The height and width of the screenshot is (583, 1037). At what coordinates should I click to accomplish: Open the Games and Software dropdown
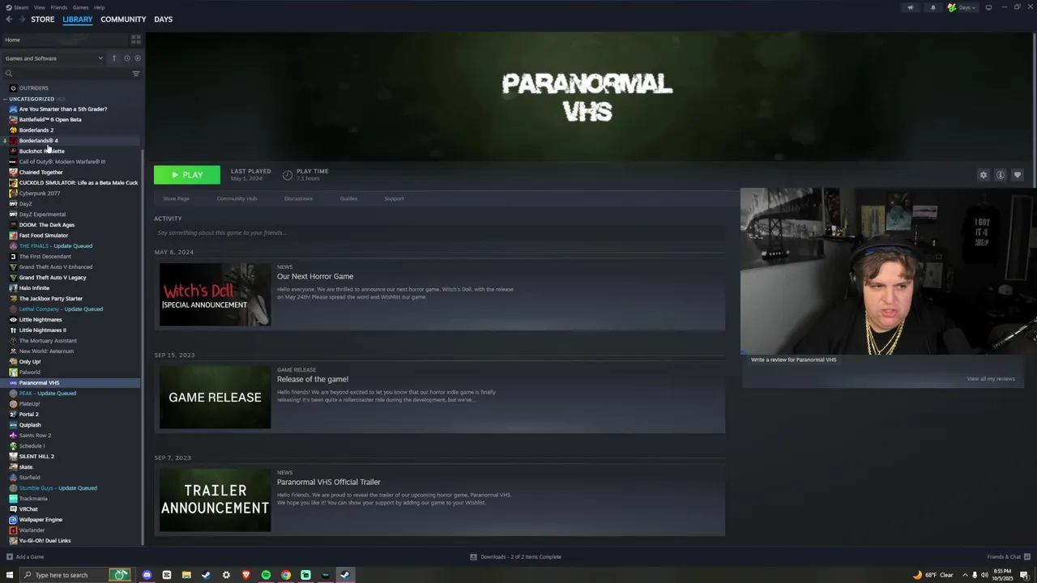pos(54,58)
